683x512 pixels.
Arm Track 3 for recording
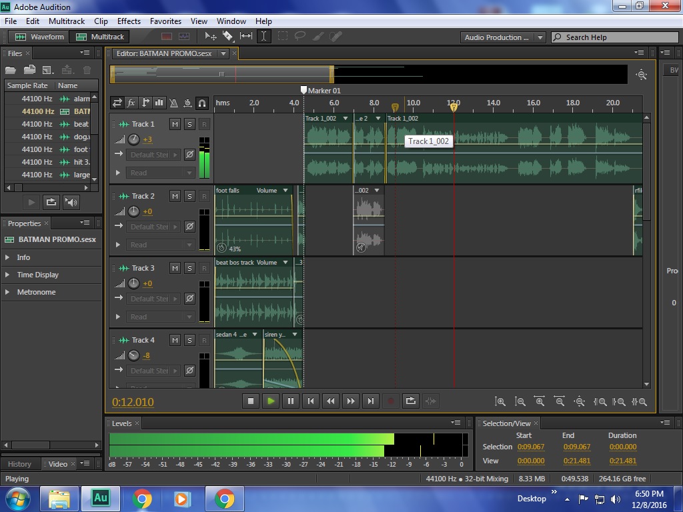[204, 268]
